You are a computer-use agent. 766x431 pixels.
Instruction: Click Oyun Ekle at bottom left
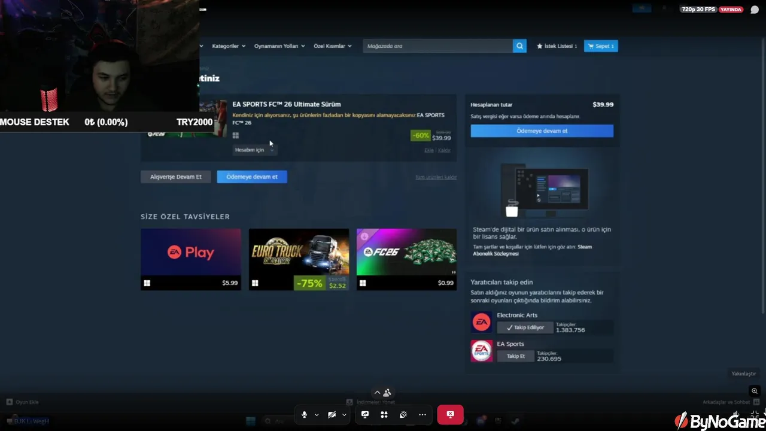click(23, 402)
